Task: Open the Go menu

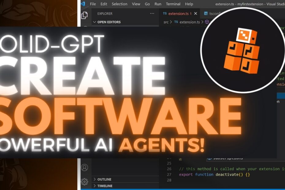Action: (x=147, y=4)
